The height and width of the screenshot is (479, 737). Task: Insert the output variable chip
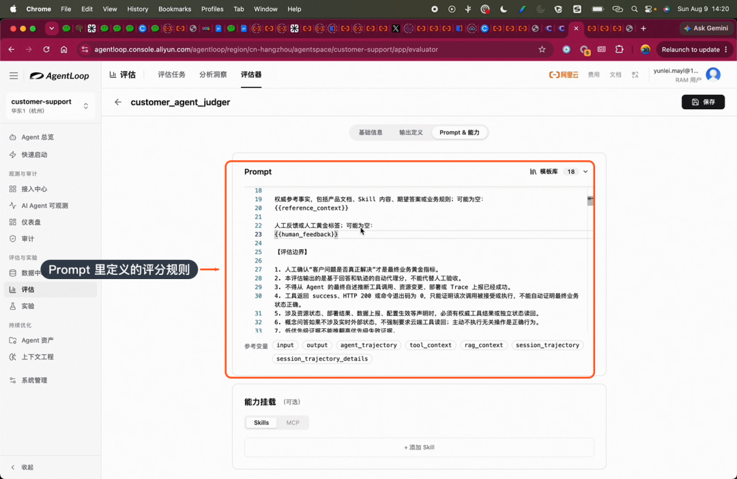click(x=317, y=345)
